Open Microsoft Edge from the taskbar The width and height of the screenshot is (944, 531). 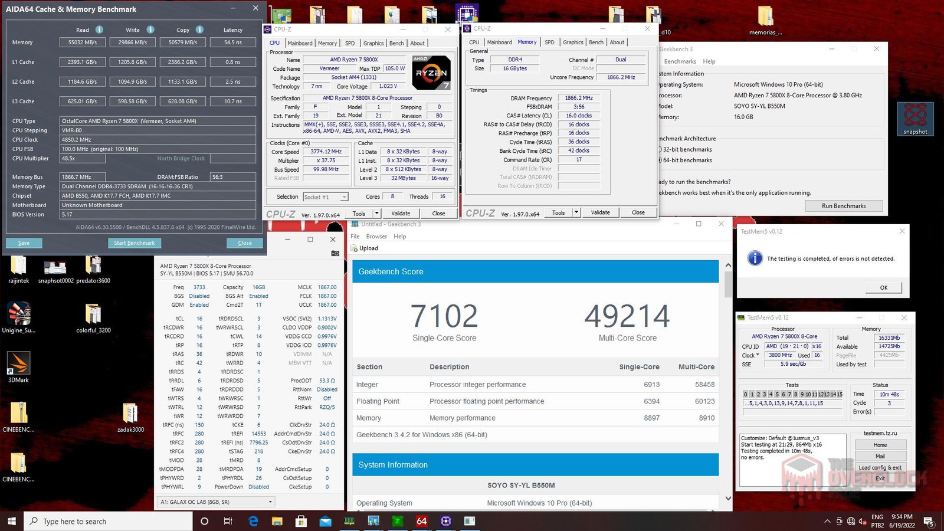(253, 521)
